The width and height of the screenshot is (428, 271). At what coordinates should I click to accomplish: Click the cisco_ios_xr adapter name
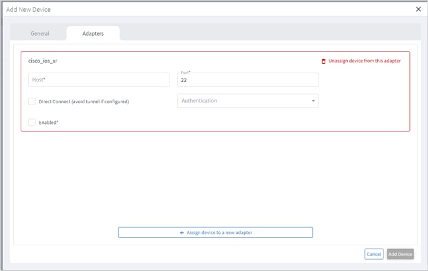pyautogui.click(x=43, y=61)
